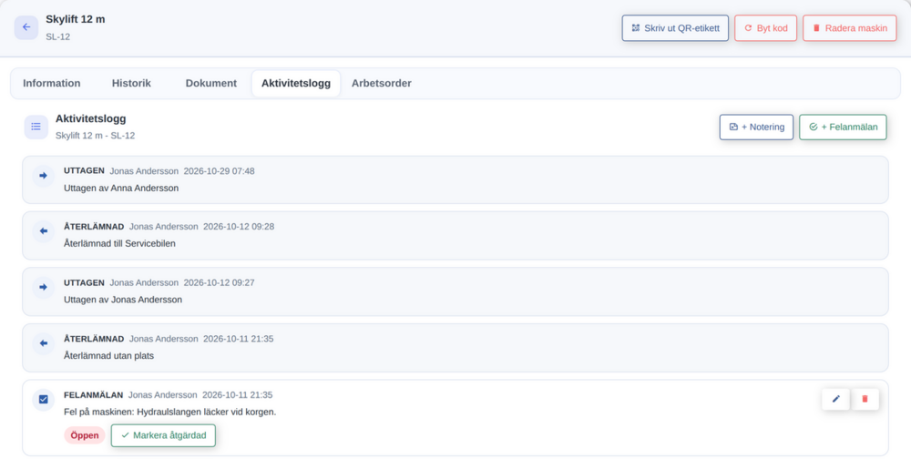
Task: Add a new Notering
Action: click(x=756, y=127)
